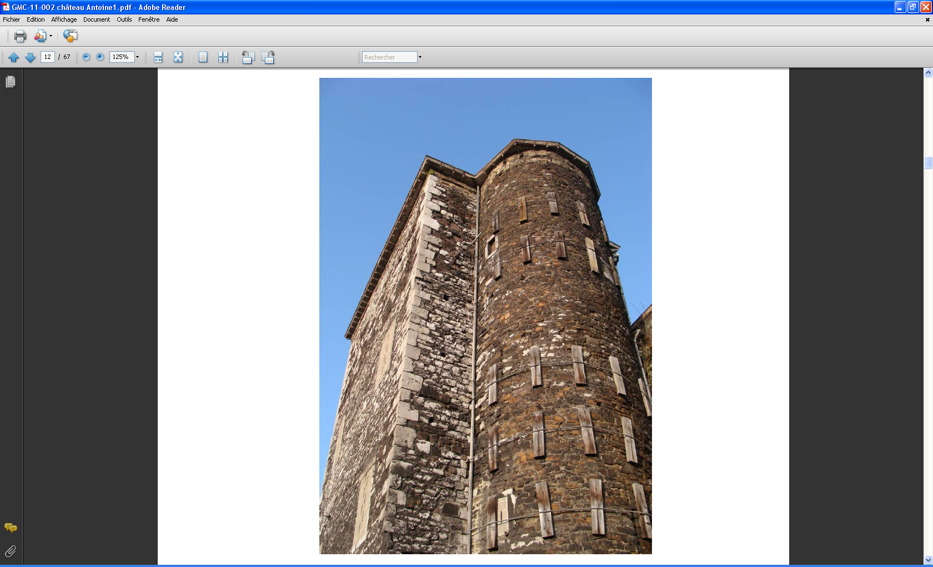Click the Rechercher search field
Viewport: 933px width, 567px height.
tap(389, 57)
